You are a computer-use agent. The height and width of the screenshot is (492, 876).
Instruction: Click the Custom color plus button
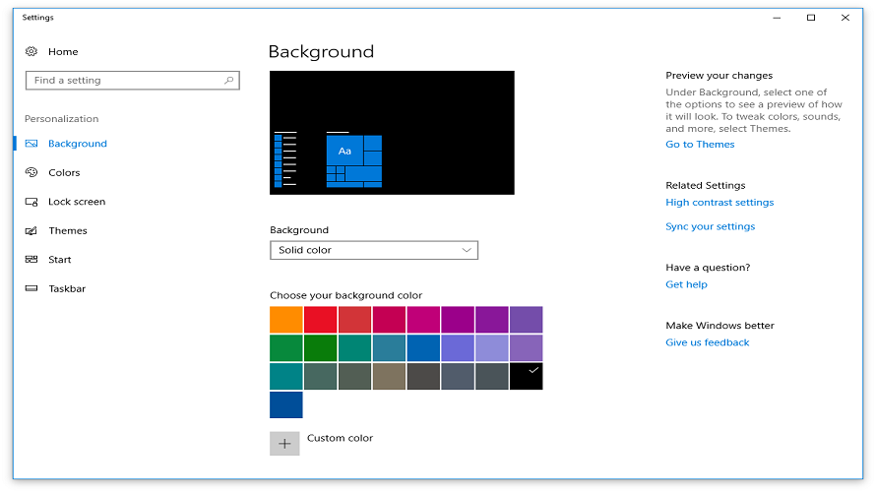click(x=284, y=444)
